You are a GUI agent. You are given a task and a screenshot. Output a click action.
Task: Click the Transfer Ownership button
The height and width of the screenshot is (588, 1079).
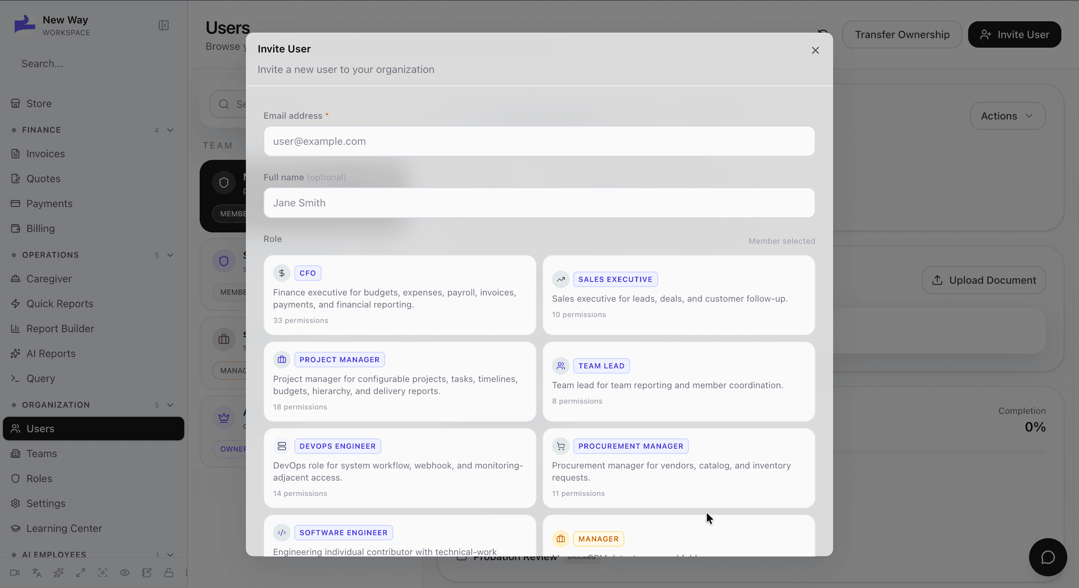[902, 34]
